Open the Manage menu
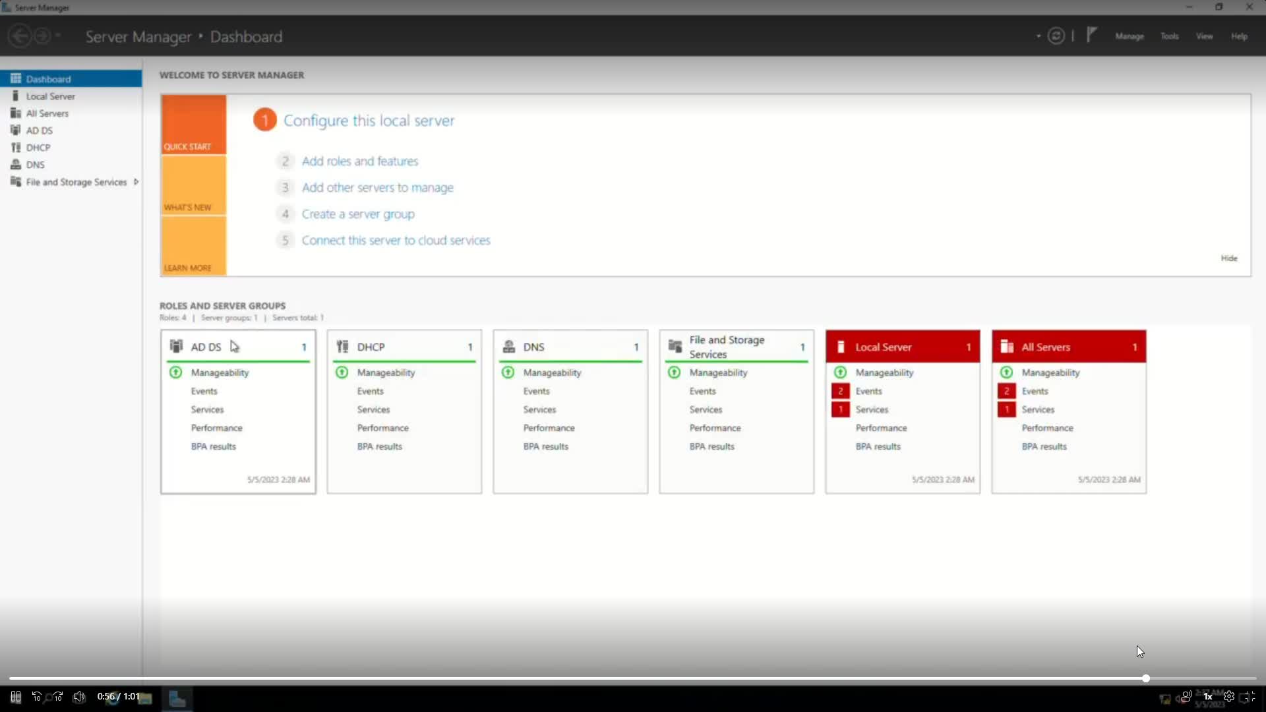The width and height of the screenshot is (1266, 712). pos(1130,36)
